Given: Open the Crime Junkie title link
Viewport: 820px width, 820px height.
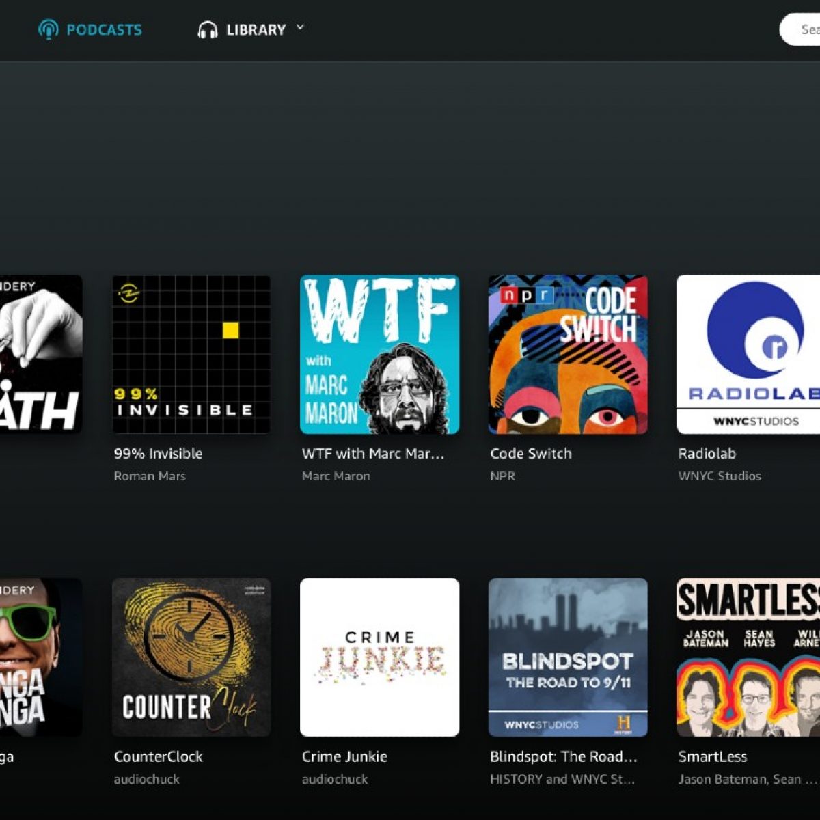Looking at the screenshot, I should [344, 756].
